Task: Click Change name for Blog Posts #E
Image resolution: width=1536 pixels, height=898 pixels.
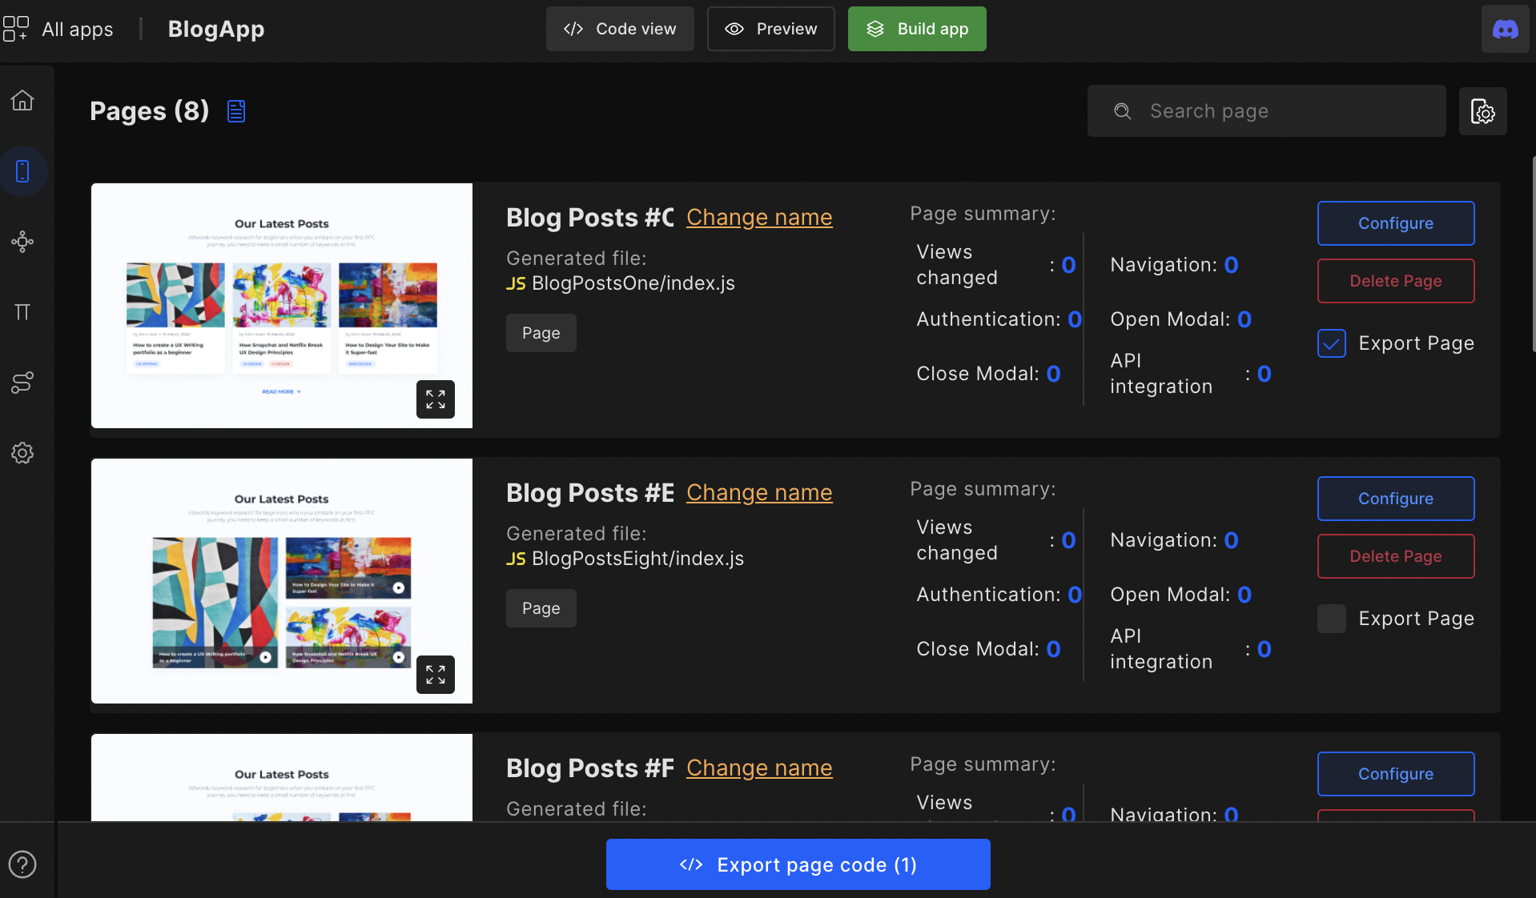Action: (x=758, y=493)
